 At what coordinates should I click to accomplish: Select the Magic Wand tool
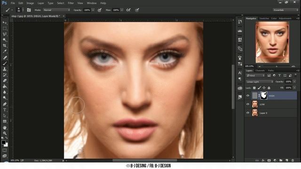pos(5,40)
